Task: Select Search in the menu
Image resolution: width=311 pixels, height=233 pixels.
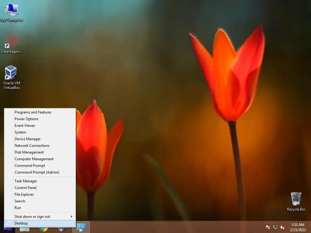Action: tap(40, 201)
